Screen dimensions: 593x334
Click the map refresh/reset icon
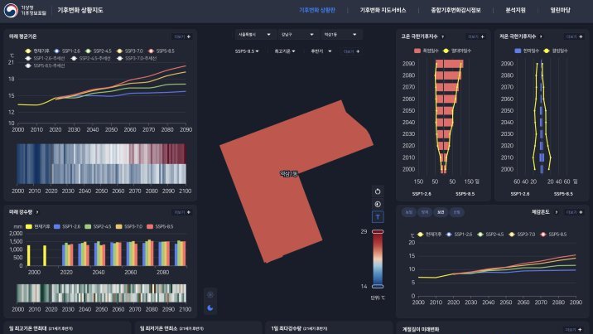(x=378, y=191)
